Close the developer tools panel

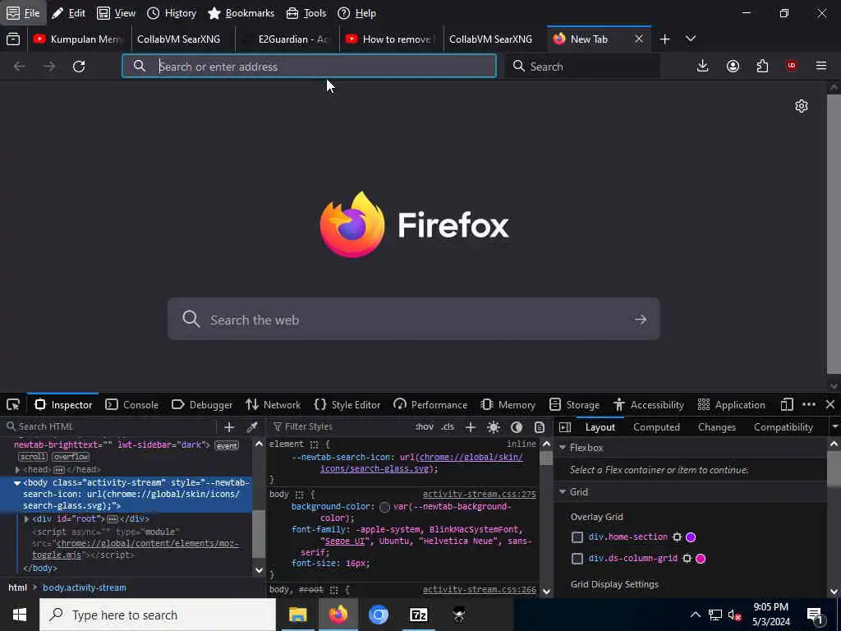(830, 404)
